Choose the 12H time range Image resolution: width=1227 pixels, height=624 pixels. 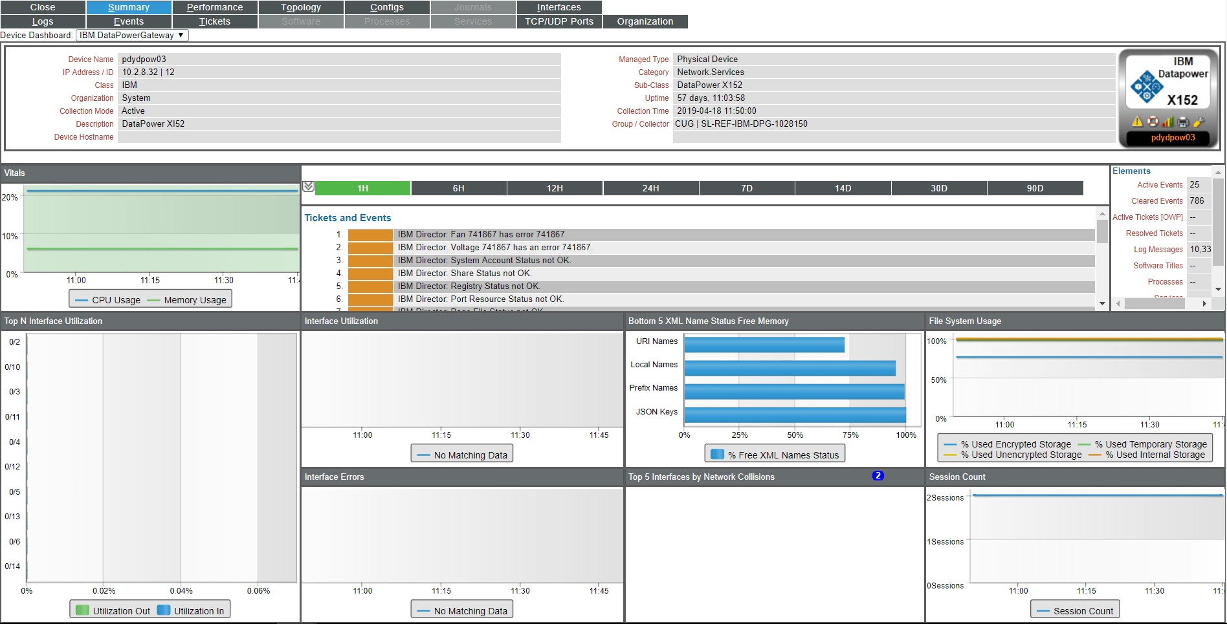pyautogui.click(x=555, y=188)
